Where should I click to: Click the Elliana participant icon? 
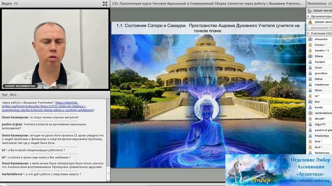click(x=310, y=56)
